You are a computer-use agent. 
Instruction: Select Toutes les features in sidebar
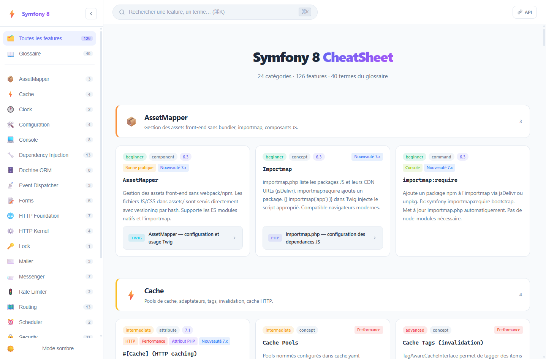pos(49,38)
